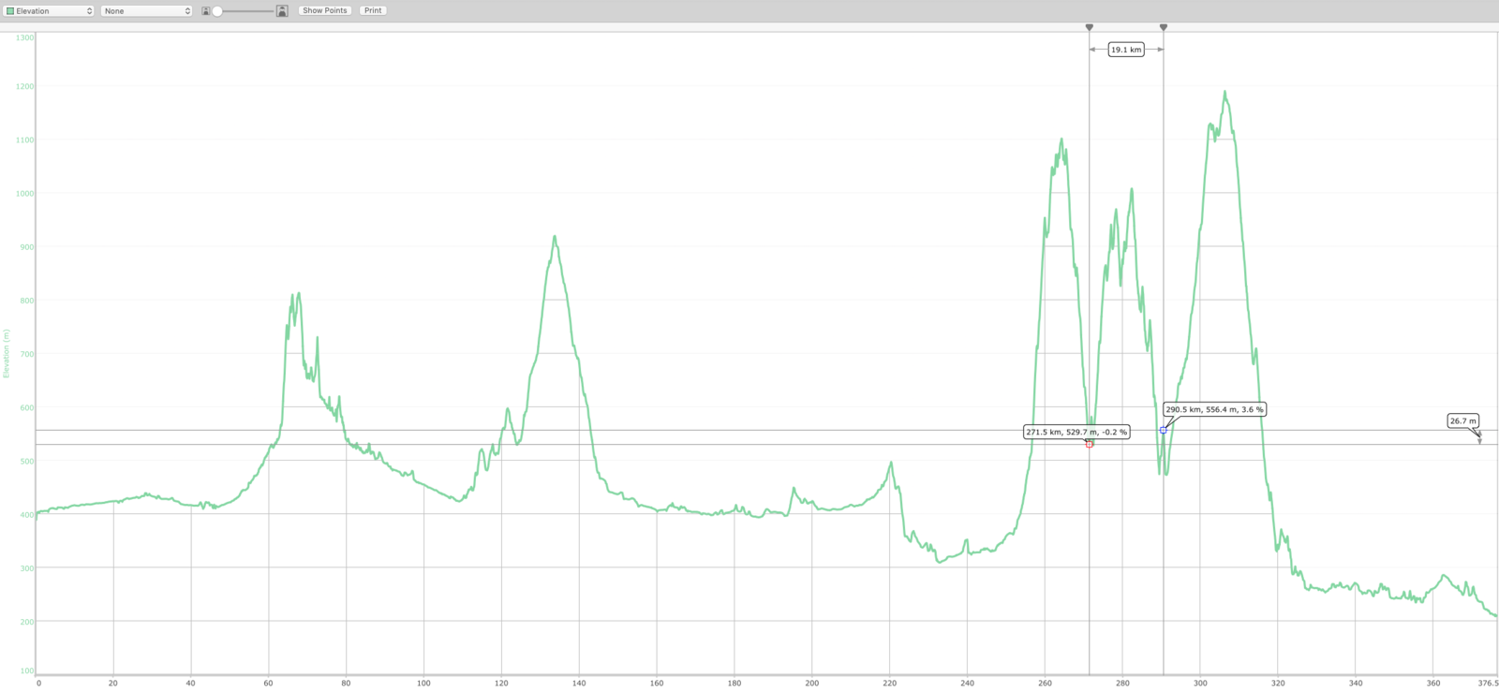The image size is (1499, 692).
Task: Open the None secondary data dropdown
Action: pos(147,11)
